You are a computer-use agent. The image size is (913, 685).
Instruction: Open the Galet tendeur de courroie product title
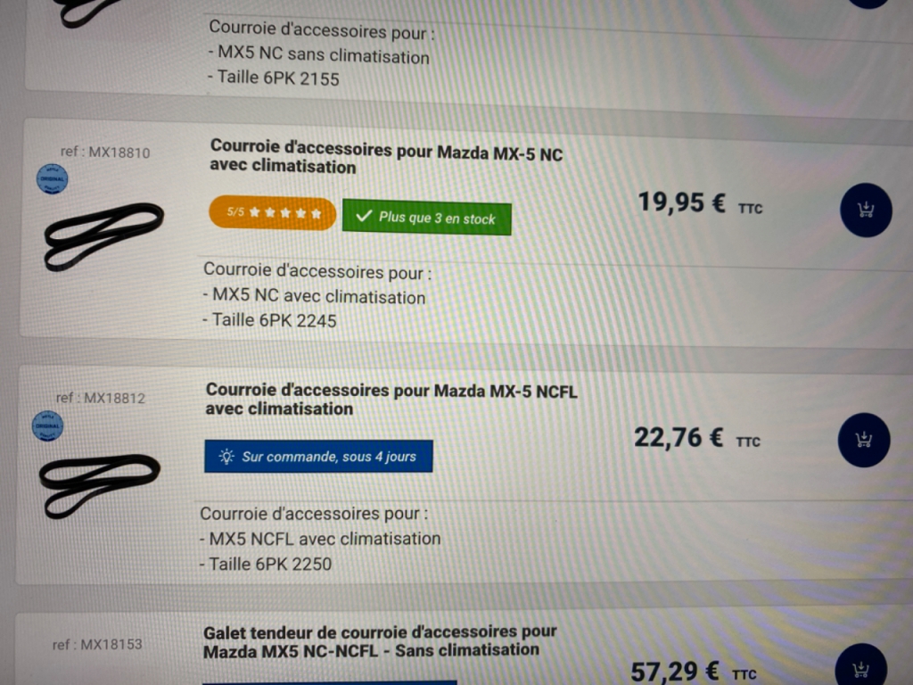380,641
